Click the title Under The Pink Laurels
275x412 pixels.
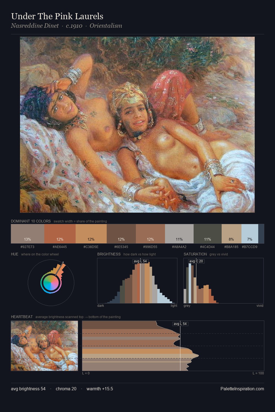(x=57, y=16)
